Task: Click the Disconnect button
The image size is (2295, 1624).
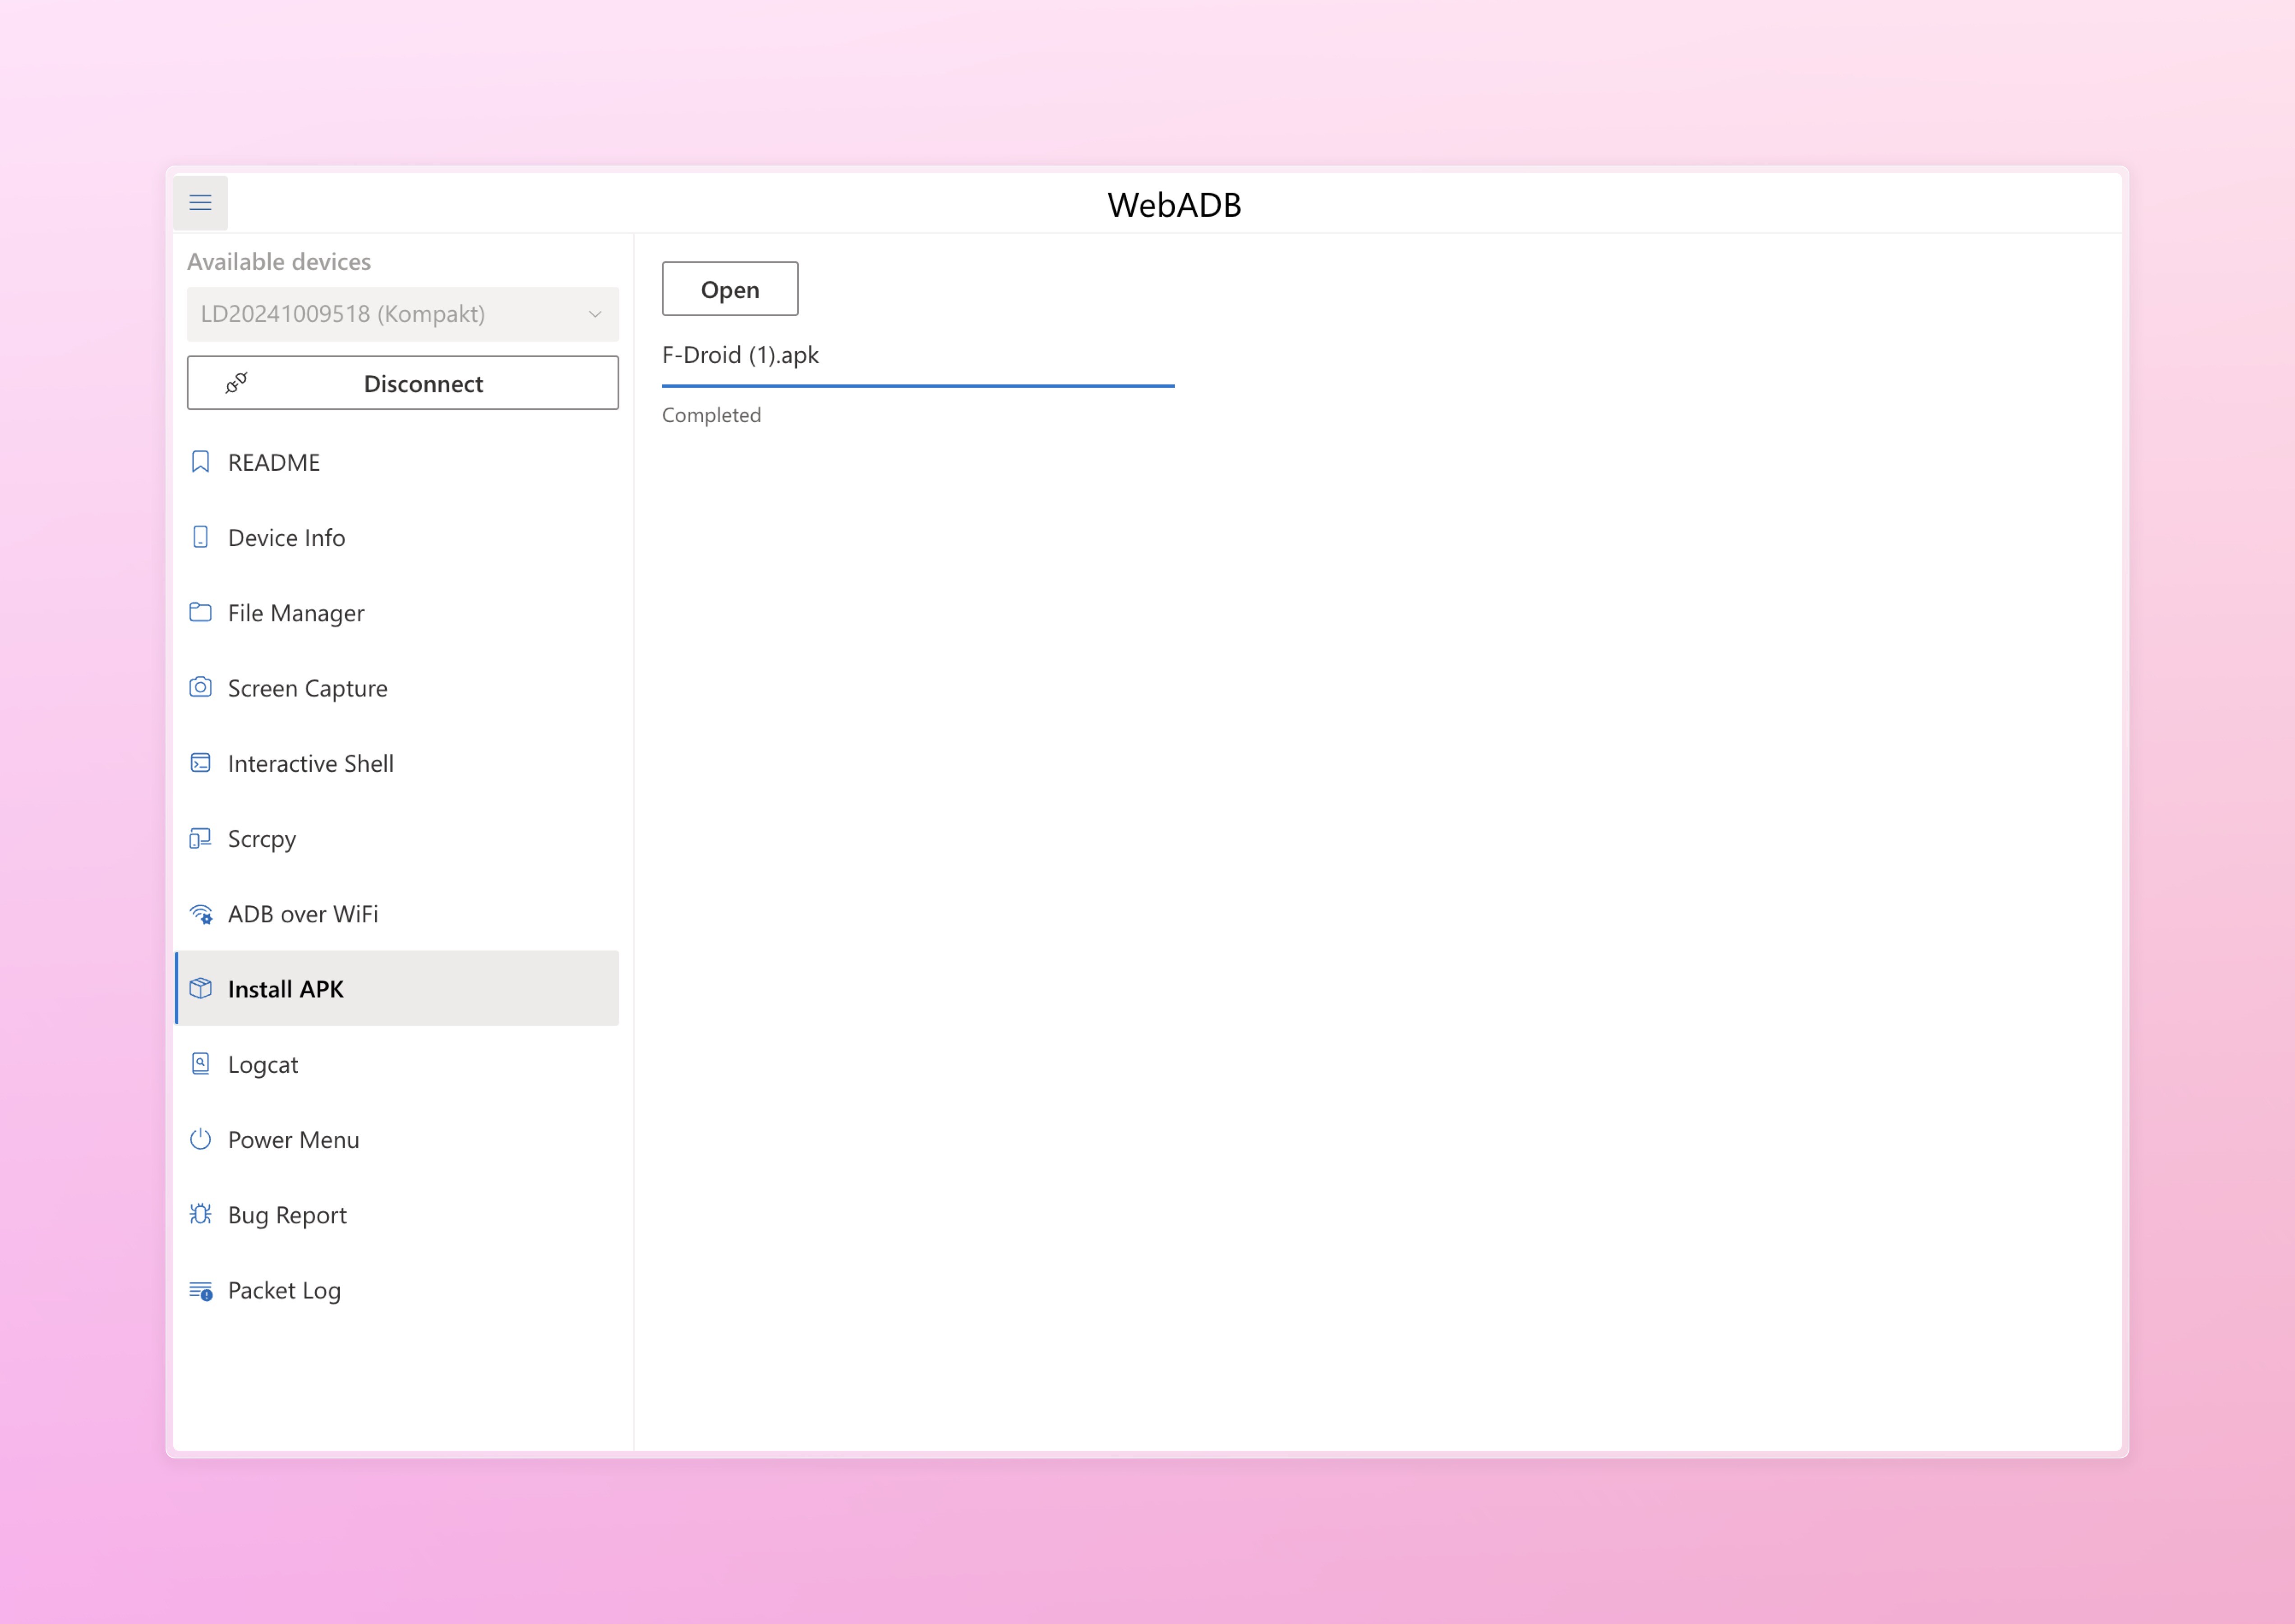Action: click(x=403, y=383)
